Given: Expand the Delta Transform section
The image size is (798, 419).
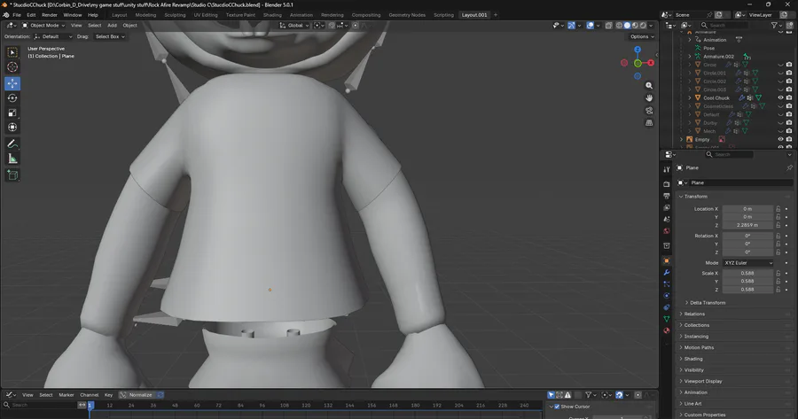Looking at the screenshot, I should tap(708, 303).
